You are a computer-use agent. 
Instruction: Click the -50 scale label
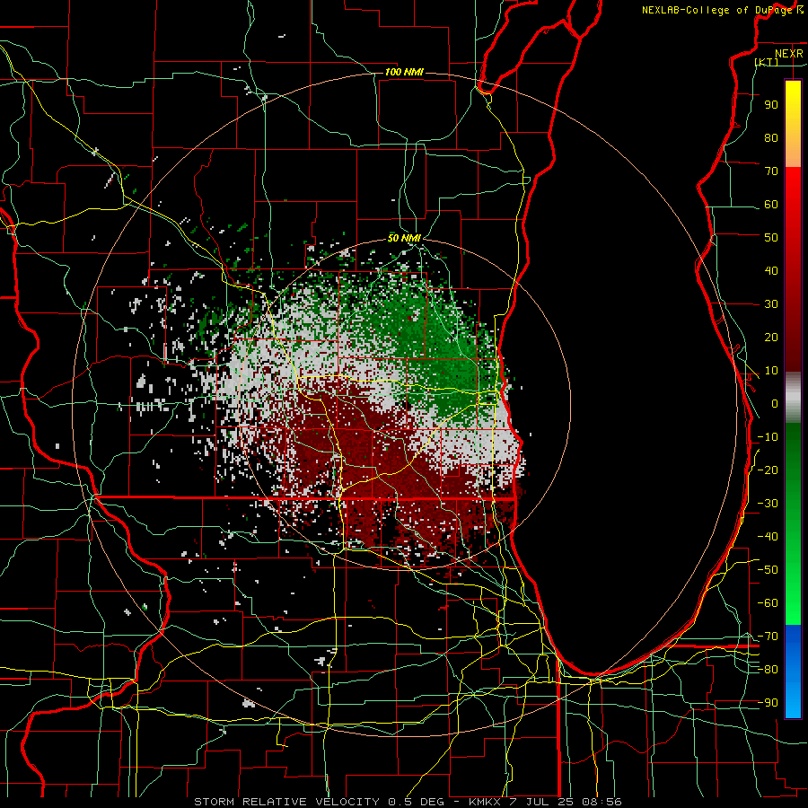pyautogui.click(x=768, y=570)
